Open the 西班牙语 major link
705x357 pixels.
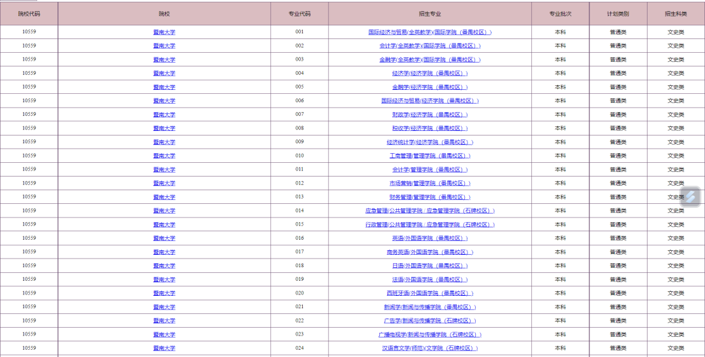pos(430,293)
